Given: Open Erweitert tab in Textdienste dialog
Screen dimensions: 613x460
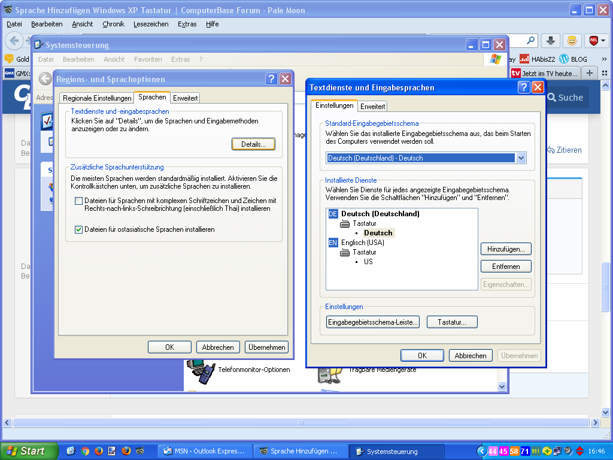Looking at the screenshot, I should click(x=372, y=107).
